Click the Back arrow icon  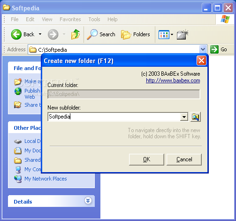[16, 34]
